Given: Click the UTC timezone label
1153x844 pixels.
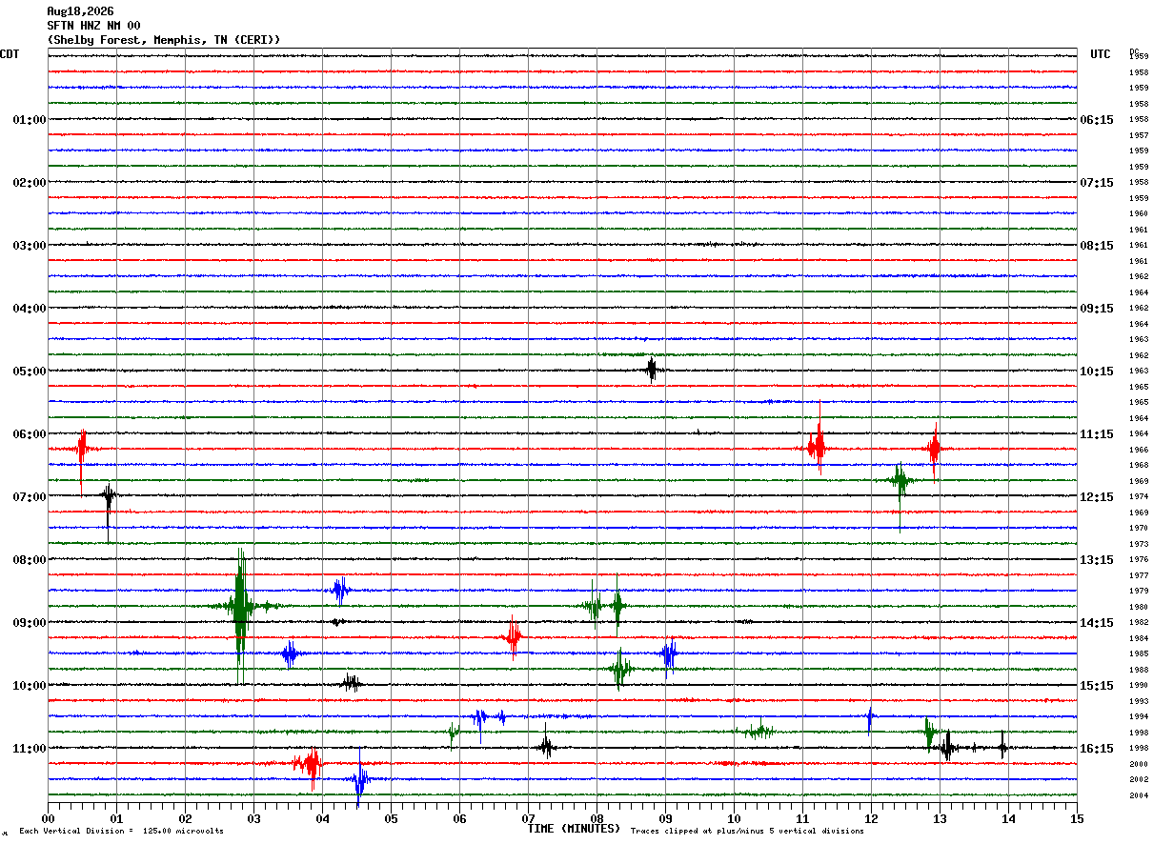Looking at the screenshot, I should (1101, 54).
